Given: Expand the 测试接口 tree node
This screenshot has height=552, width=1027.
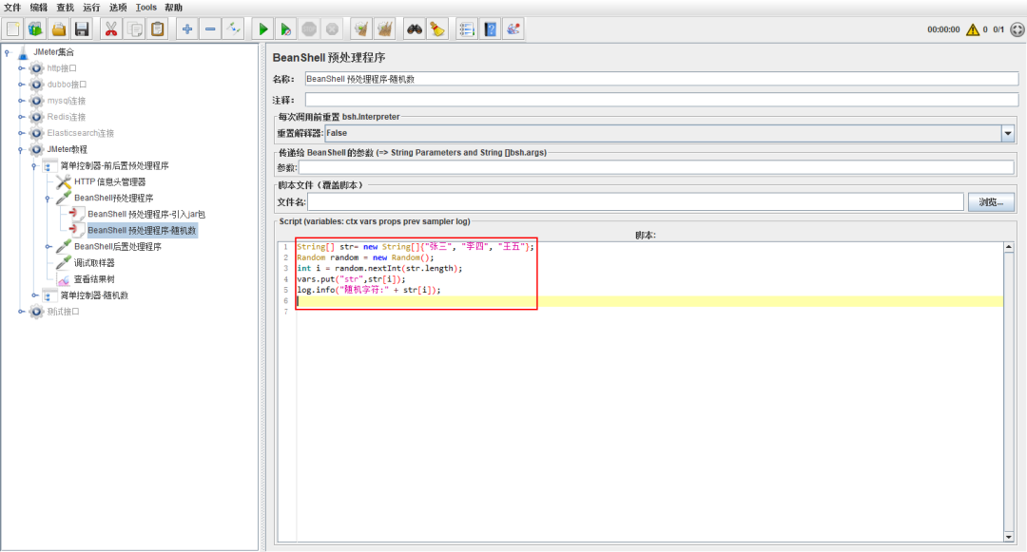Looking at the screenshot, I should [21, 312].
